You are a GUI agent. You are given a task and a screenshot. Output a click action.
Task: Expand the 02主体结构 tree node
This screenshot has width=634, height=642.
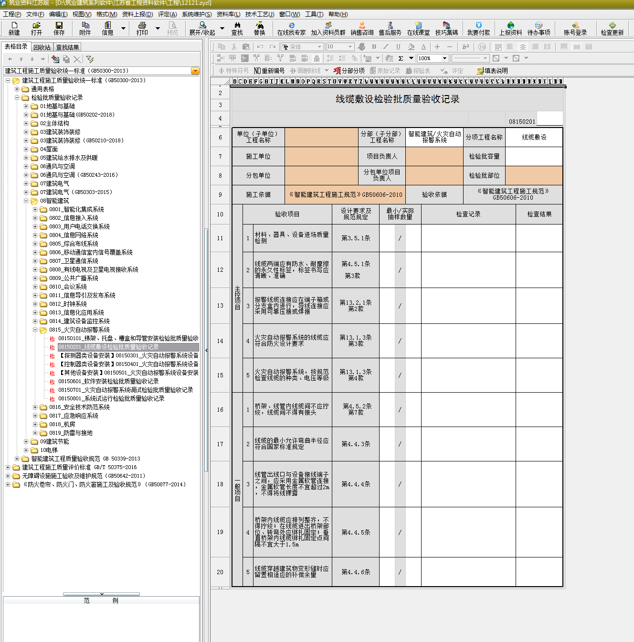coord(26,123)
